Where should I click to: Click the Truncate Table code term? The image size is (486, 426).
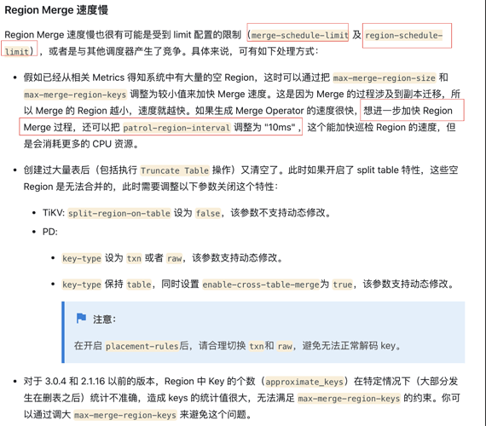coord(175,170)
